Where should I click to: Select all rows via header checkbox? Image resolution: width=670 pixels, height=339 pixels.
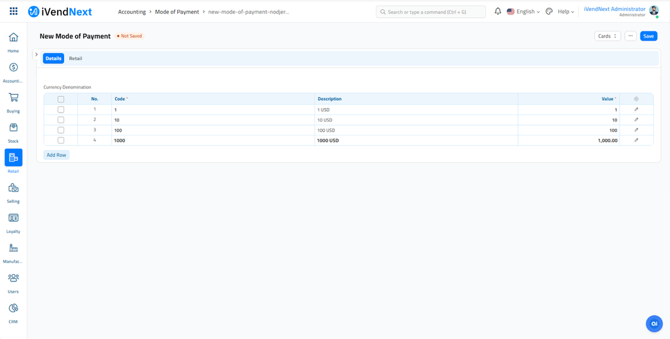(61, 99)
